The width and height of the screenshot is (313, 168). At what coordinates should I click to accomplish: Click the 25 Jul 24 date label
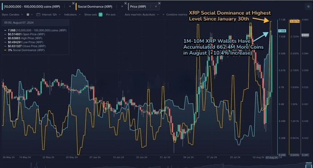tap(235, 157)
